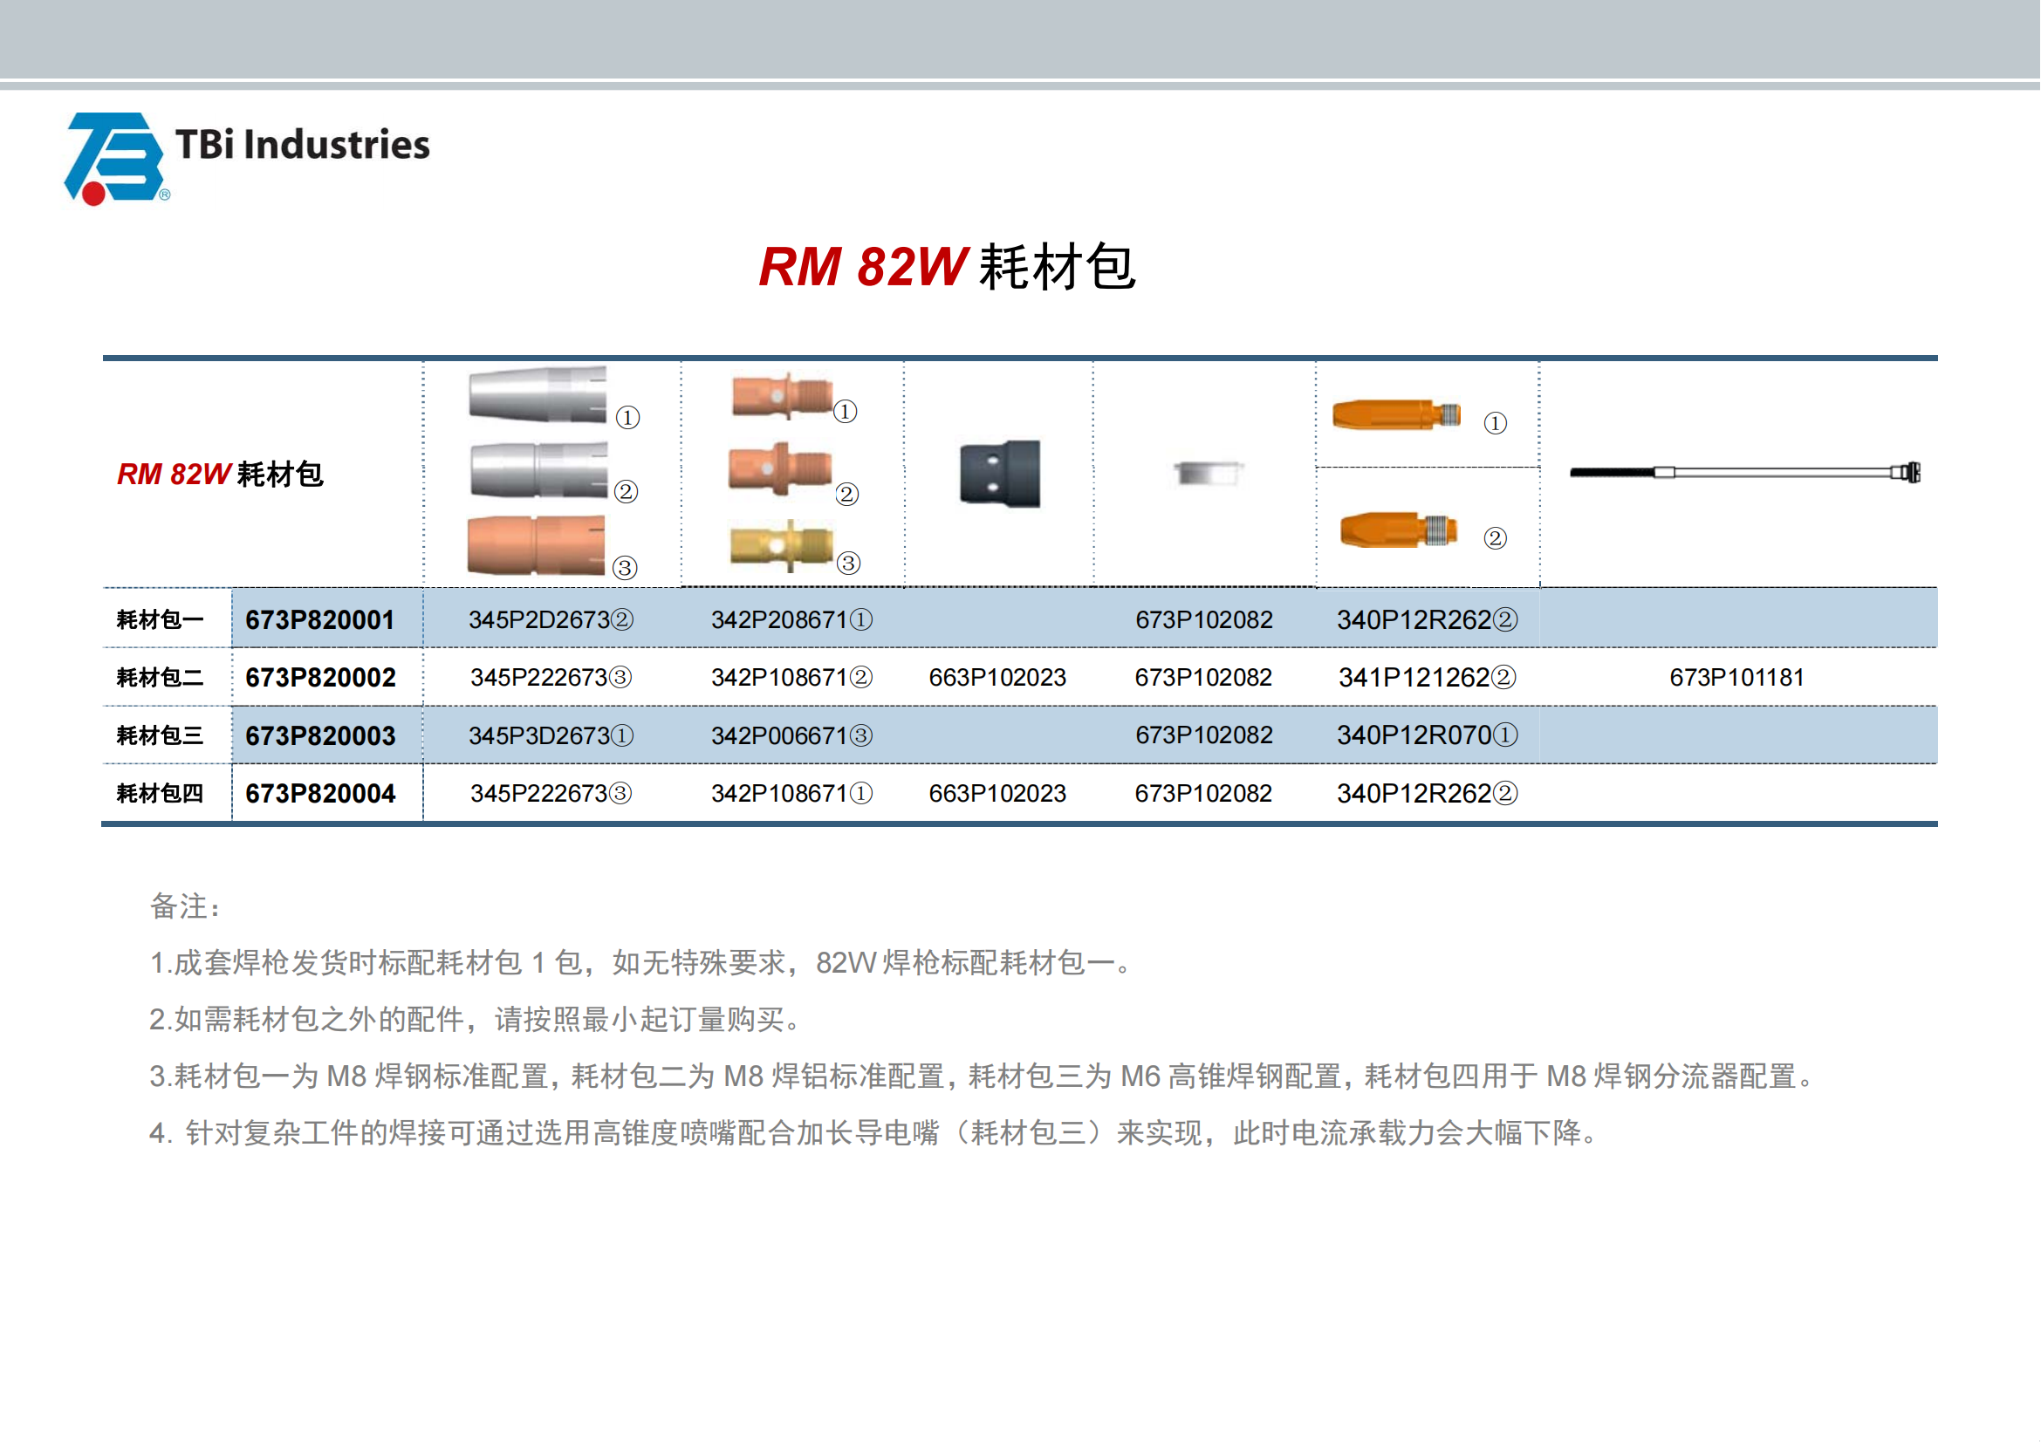The width and height of the screenshot is (2041, 1442).
Task: Click the top copper tip holder number 1
Action: pos(781,396)
